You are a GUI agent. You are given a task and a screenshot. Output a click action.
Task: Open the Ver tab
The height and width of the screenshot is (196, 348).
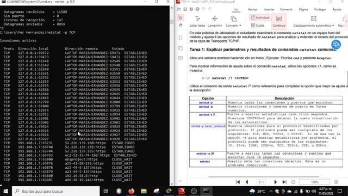[236, 9]
